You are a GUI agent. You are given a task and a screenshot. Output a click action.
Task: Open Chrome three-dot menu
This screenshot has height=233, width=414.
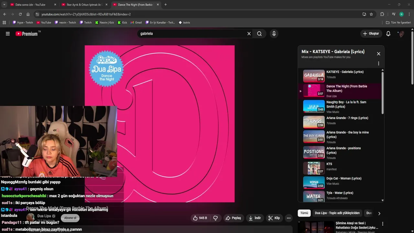(x=409, y=14)
